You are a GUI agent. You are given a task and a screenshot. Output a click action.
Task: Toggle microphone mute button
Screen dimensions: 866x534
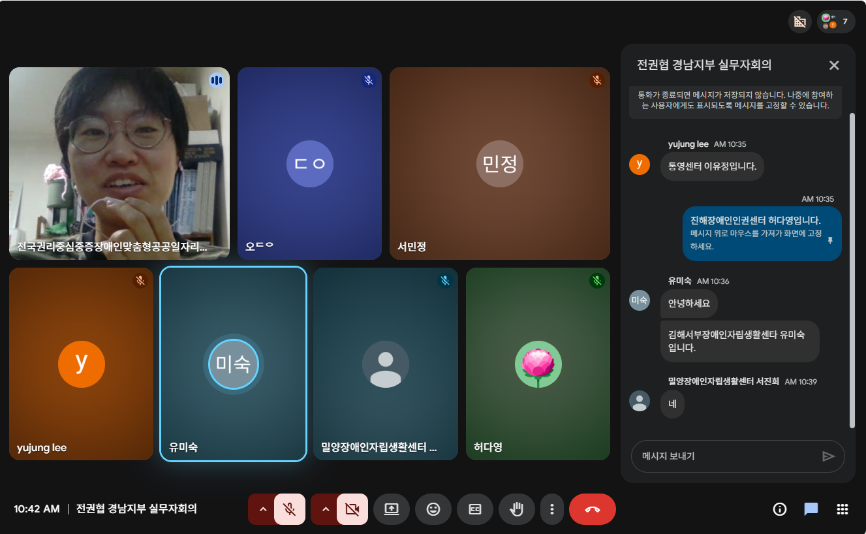(290, 509)
